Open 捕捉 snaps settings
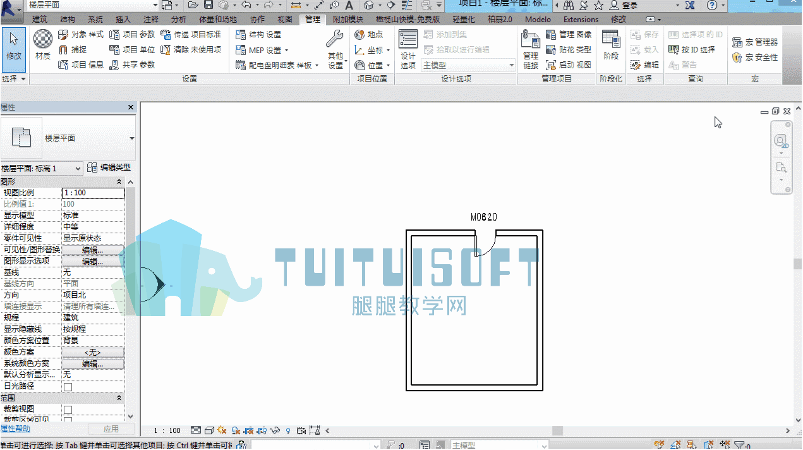803x450 pixels. (73, 49)
